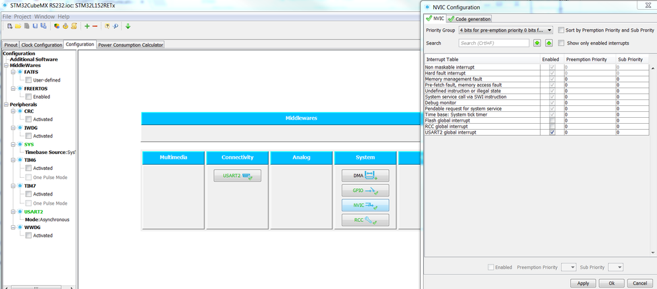657x289 pixels.
Task: Click the NVIC Configuration window icon
Action: [x=427, y=7]
